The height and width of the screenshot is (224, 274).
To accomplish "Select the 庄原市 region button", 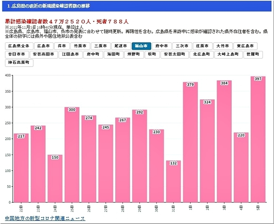I will pos(202,46).
